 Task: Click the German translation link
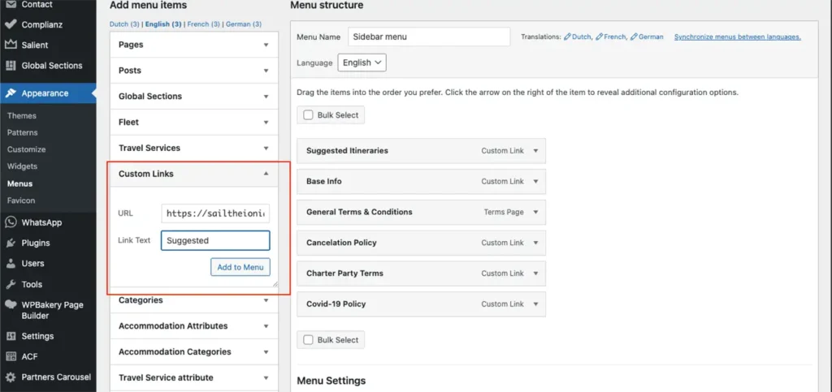click(x=651, y=37)
